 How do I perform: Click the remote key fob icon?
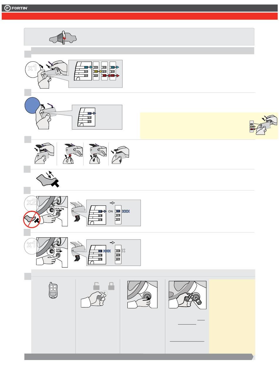pos(53,291)
